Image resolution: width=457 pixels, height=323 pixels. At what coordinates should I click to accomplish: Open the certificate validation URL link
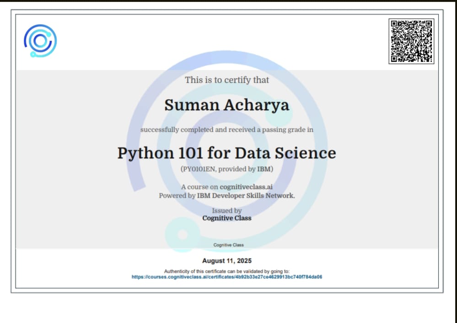click(x=227, y=277)
